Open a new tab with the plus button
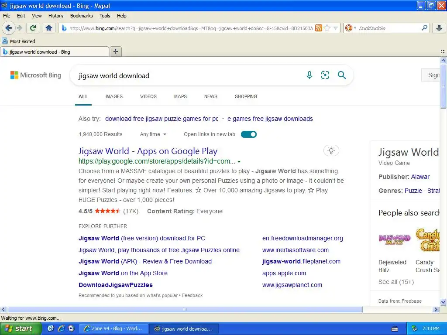 point(115,51)
